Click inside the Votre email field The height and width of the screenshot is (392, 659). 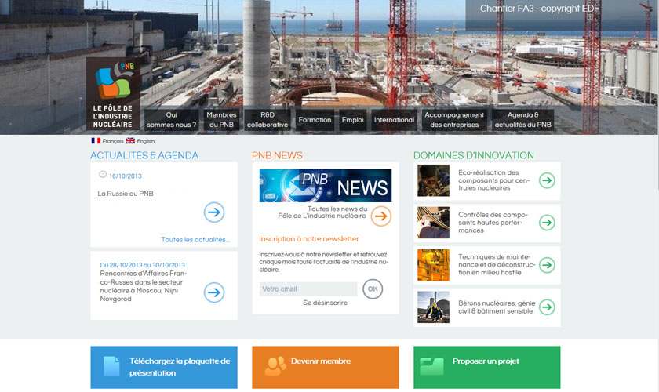(x=308, y=289)
